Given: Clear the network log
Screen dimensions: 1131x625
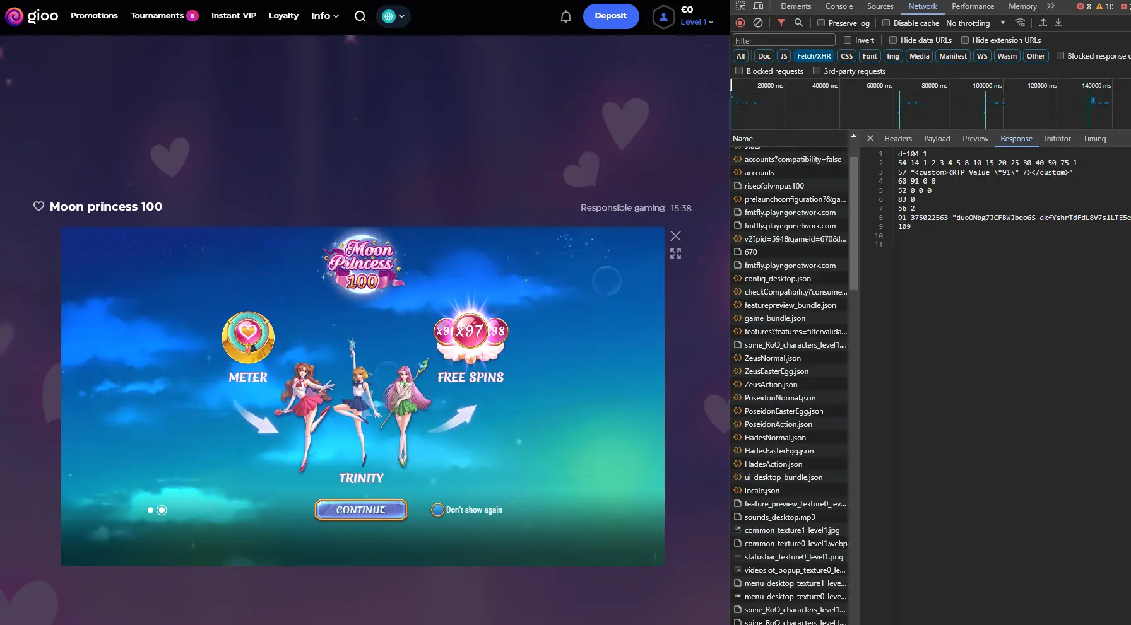Looking at the screenshot, I should (758, 23).
